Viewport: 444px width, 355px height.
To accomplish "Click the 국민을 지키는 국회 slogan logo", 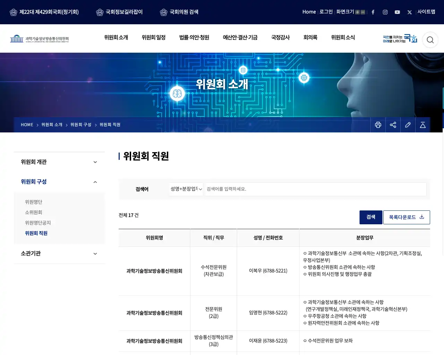I will [400, 38].
